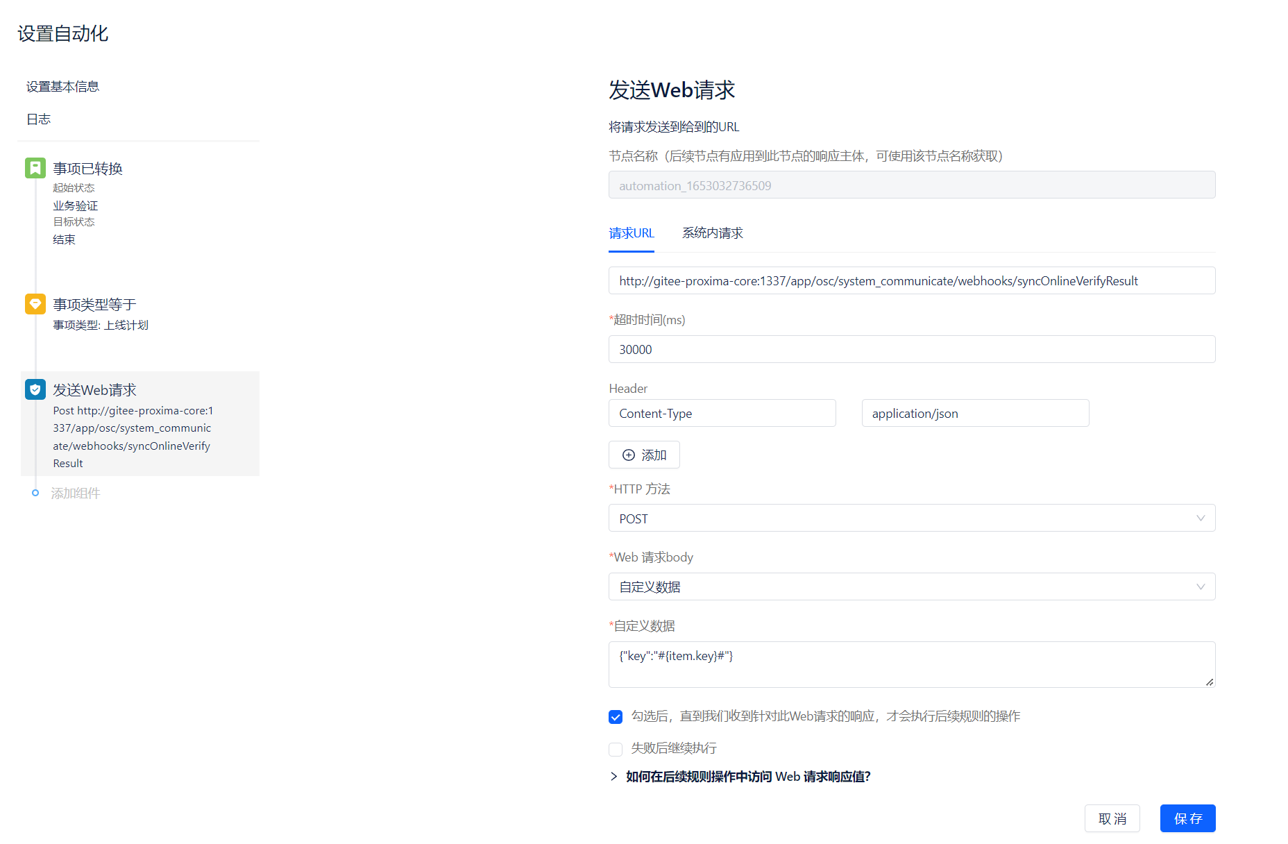
Task: Open the Web 请求body 自定义数据 dropdown
Action: coord(912,586)
